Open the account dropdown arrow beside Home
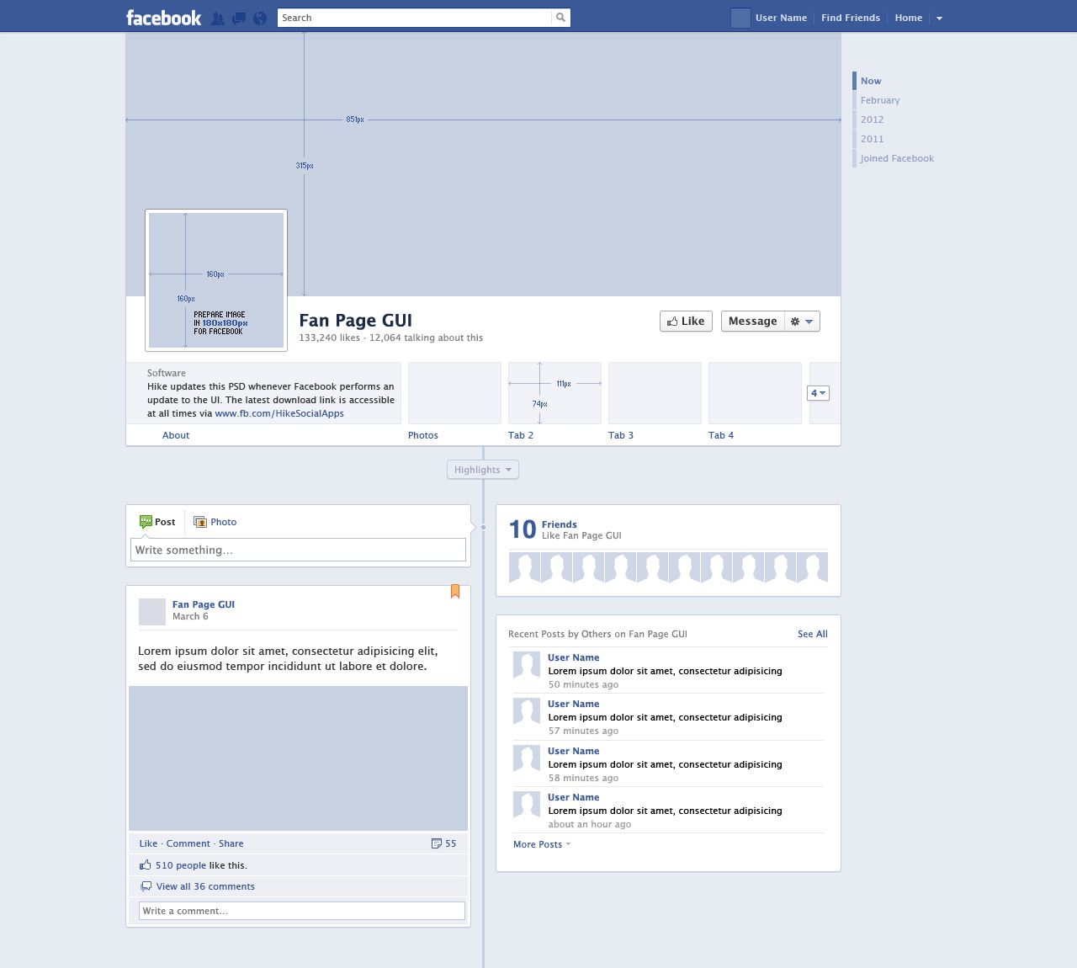Screen dimensions: 1077x968 [940, 18]
